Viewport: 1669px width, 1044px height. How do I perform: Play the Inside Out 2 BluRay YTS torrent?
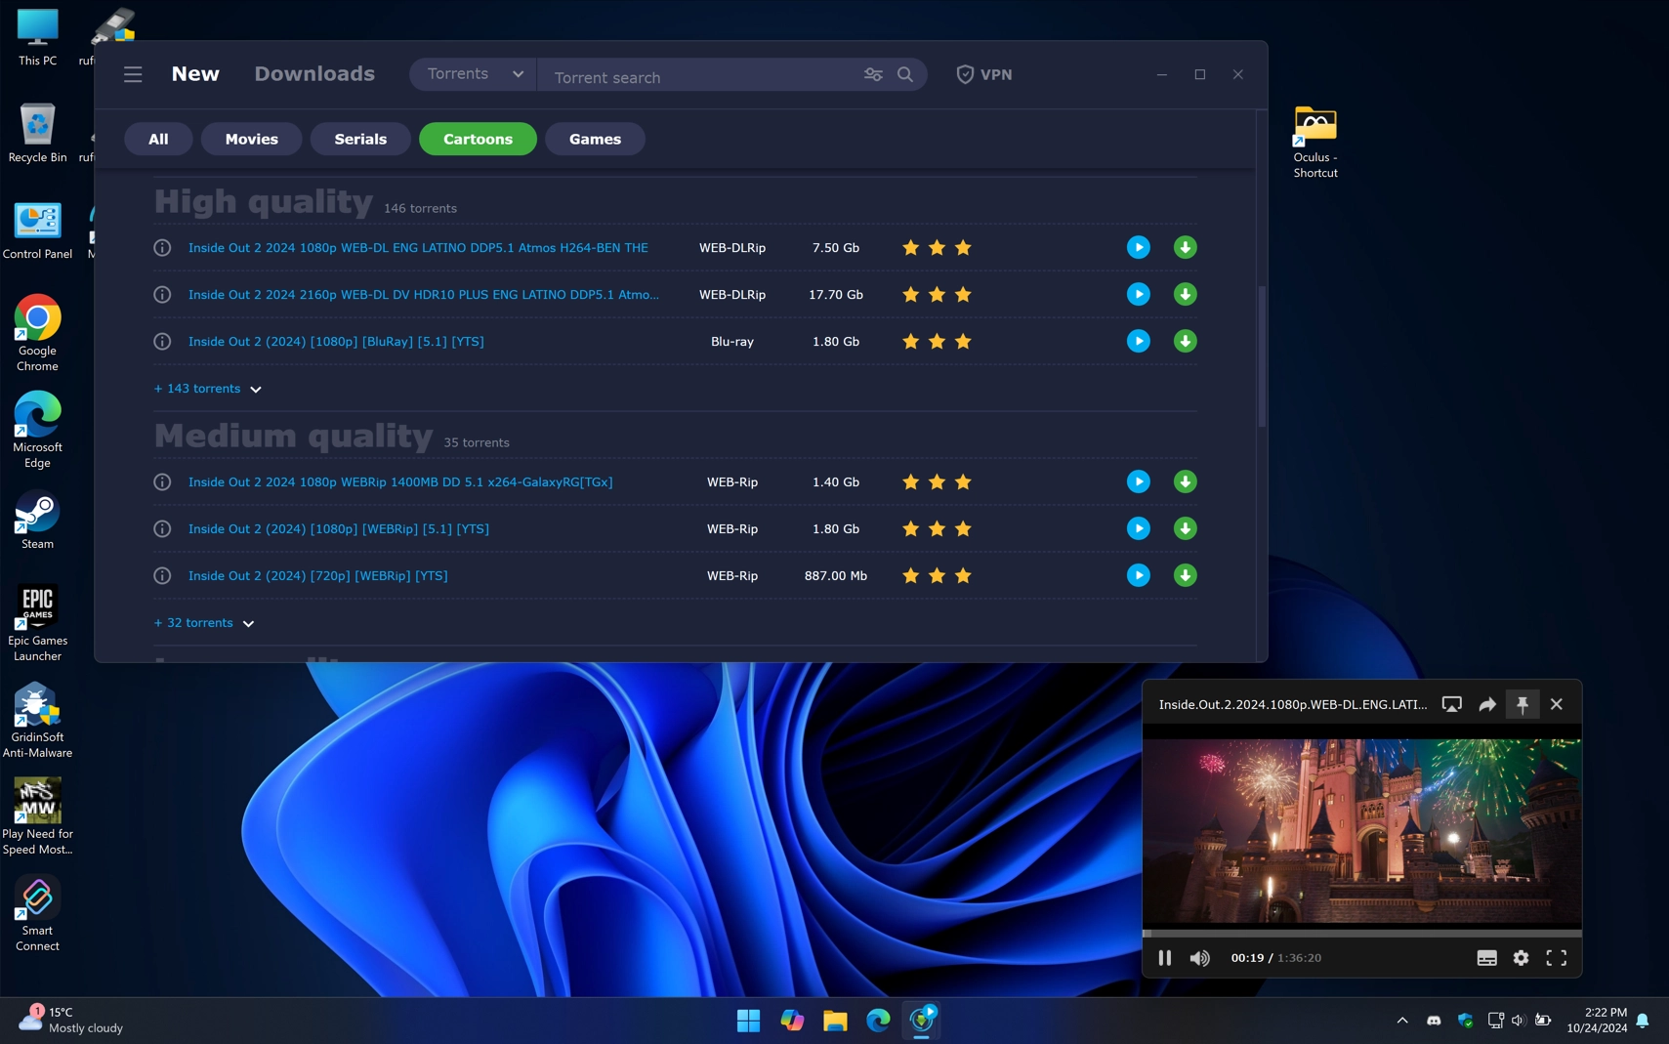[x=1138, y=342]
